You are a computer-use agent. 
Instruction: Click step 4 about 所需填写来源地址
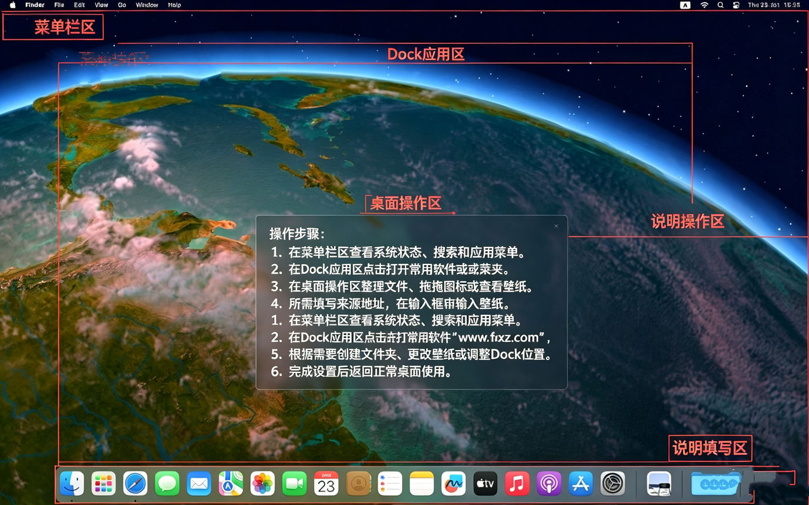pyautogui.click(x=390, y=304)
